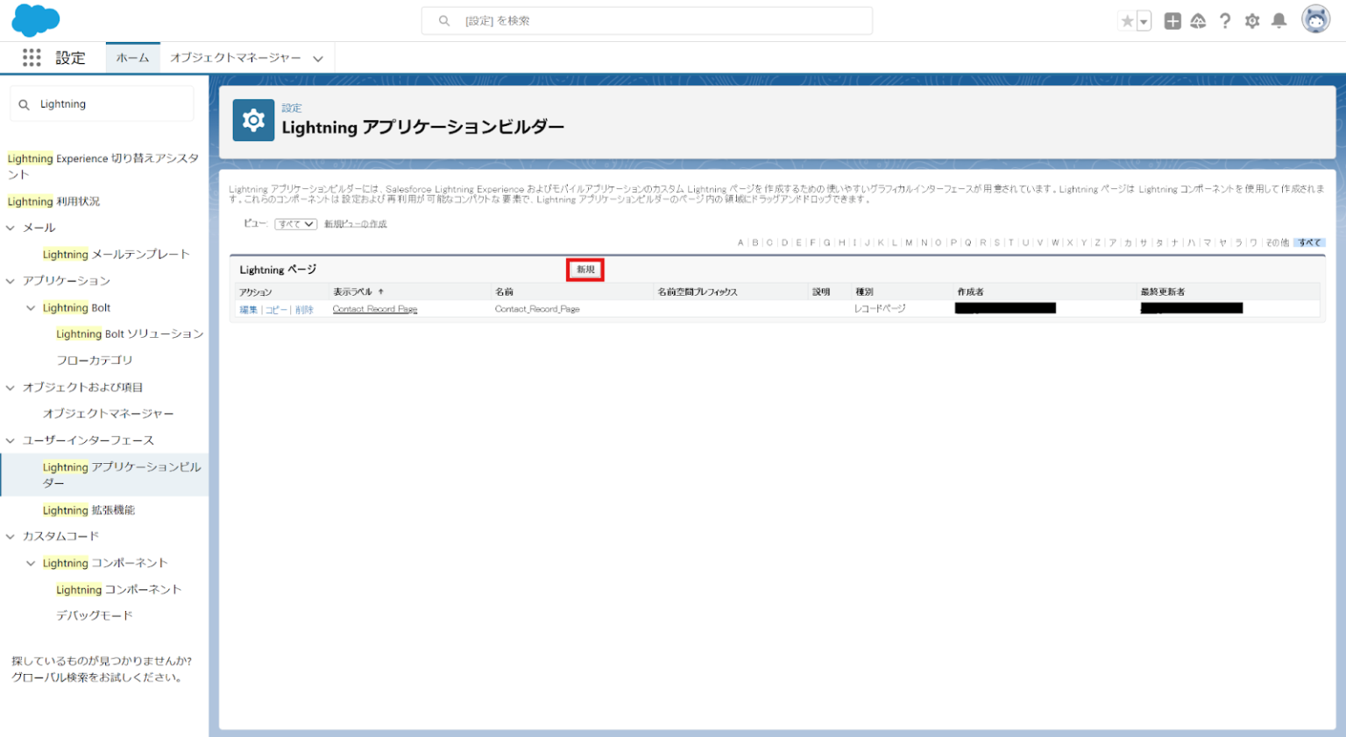Open the notifications bell
Image resolution: width=1346 pixels, height=737 pixels.
pyautogui.click(x=1279, y=20)
